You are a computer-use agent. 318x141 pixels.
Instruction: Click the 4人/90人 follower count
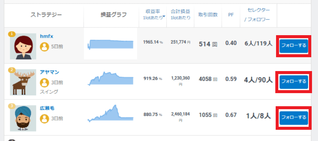(x=258, y=80)
